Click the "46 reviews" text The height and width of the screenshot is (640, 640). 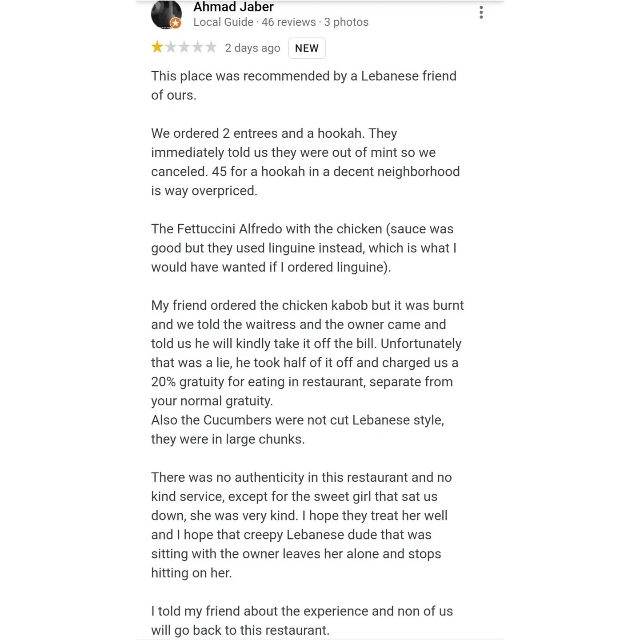pos(288,22)
